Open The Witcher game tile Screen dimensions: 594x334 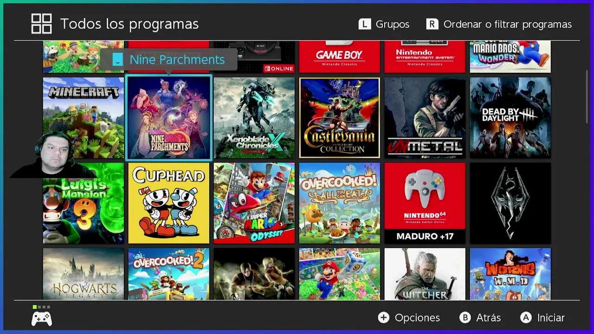coord(425,274)
